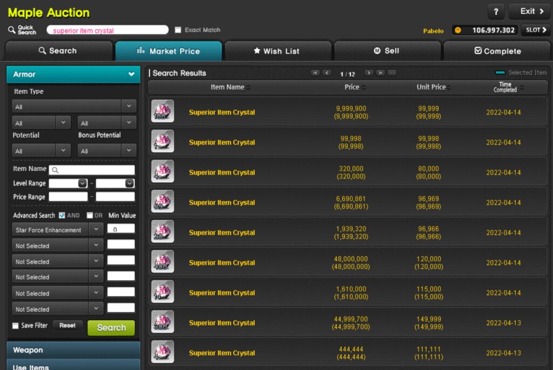Screen dimensions: 553x370
Task: Click the Pabelo character name
Action: click(433, 31)
